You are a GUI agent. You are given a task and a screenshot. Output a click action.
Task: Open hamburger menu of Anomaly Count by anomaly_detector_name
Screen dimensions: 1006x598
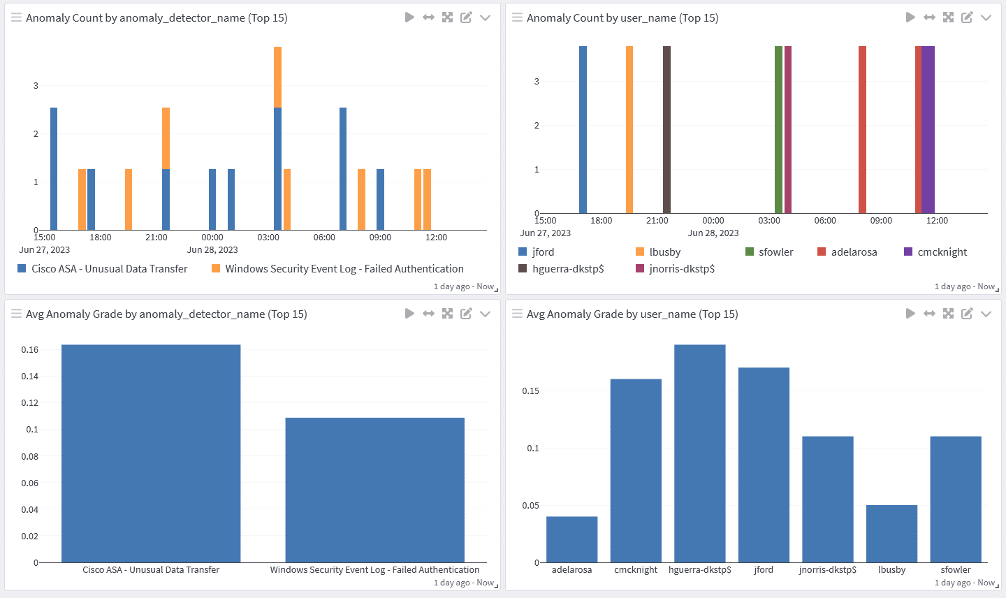(16, 17)
